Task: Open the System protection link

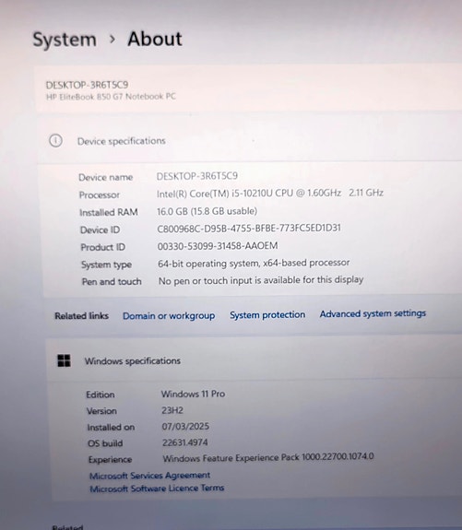Action: point(267,315)
